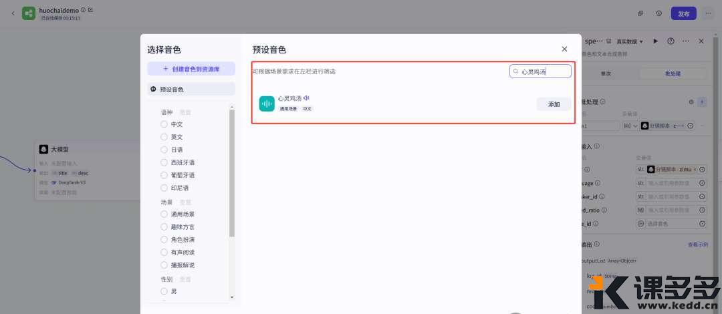Add a batch item with plus icon
The width and height of the screenshot is (722, 314).
pyautogui.click(x=702, y=102)
